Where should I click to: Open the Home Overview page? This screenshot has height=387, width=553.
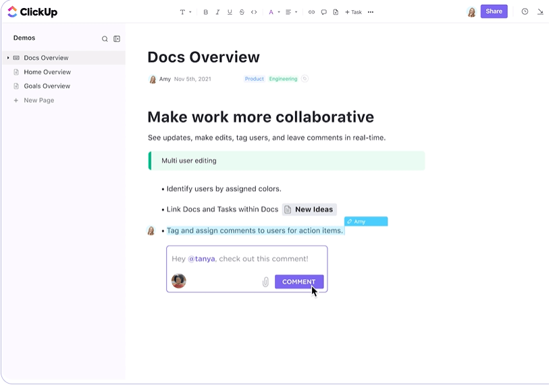click(47, 72)
